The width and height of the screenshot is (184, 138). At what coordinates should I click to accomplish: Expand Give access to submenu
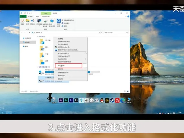pos(71,53)
